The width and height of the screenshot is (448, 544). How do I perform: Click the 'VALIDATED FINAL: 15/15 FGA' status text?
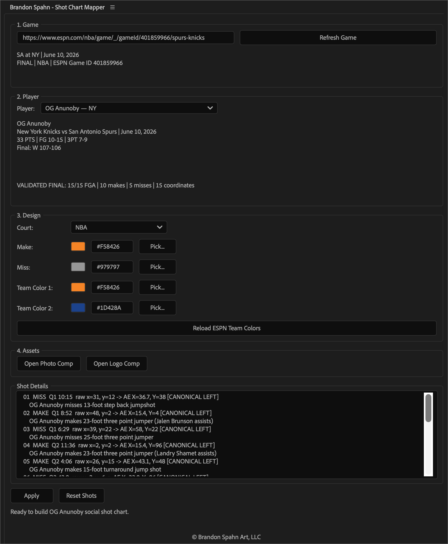tap(56, 185)
